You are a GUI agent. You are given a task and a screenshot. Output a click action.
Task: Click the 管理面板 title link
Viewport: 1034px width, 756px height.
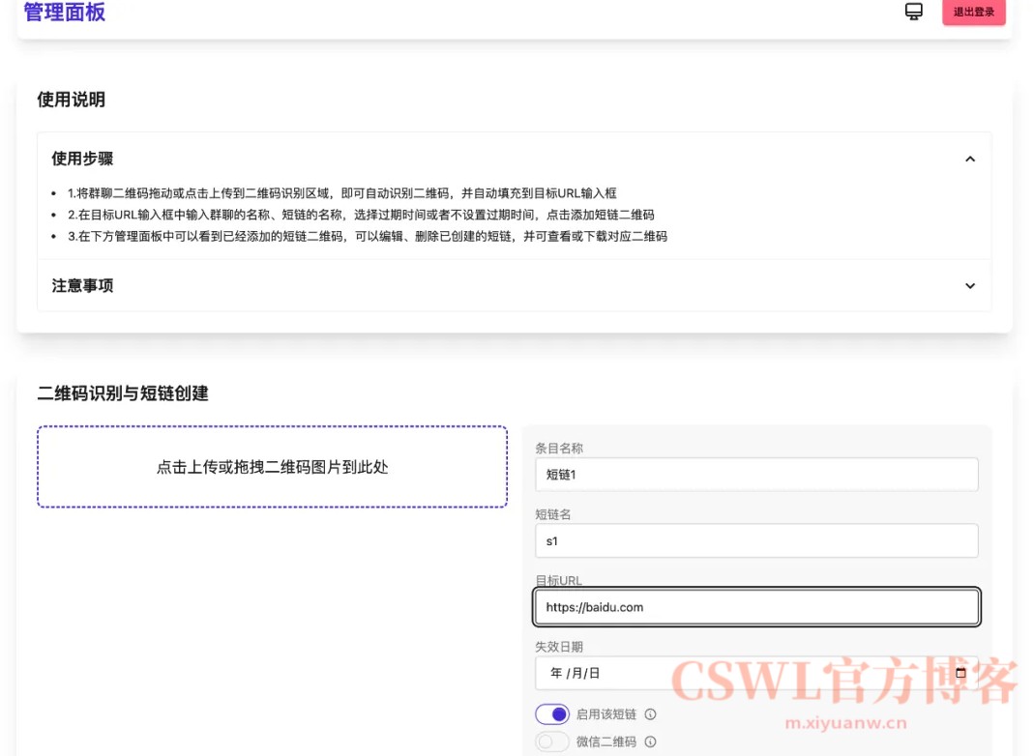click(x=65, y=13)
